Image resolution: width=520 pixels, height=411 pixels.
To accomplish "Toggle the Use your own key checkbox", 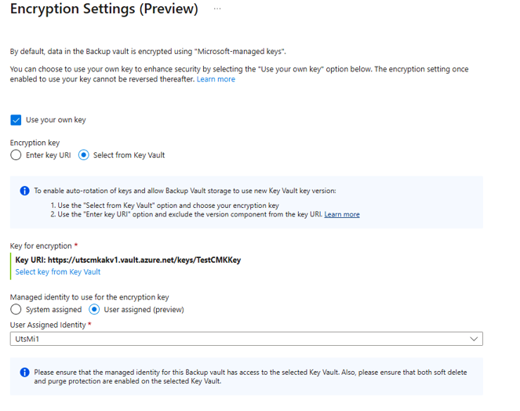I will (16, 120).
